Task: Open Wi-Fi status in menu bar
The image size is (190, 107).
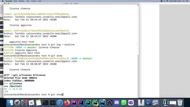Action: tap(167, 1)
